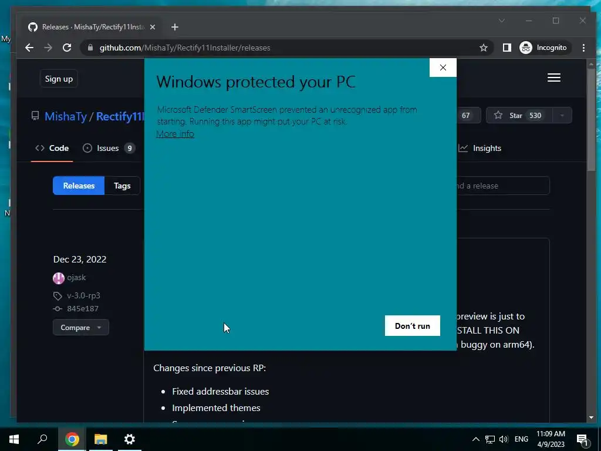Switch to Tags view
The height and width of the screenshot is (451, 601).
point(122,186)
